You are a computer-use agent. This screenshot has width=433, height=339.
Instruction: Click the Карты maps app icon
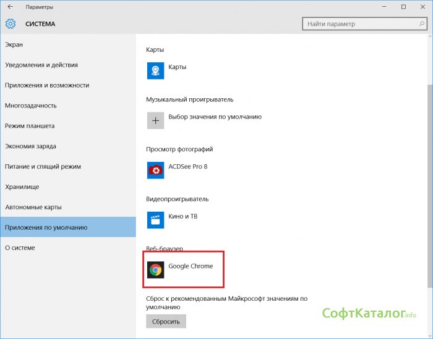(x=155, y=70)
